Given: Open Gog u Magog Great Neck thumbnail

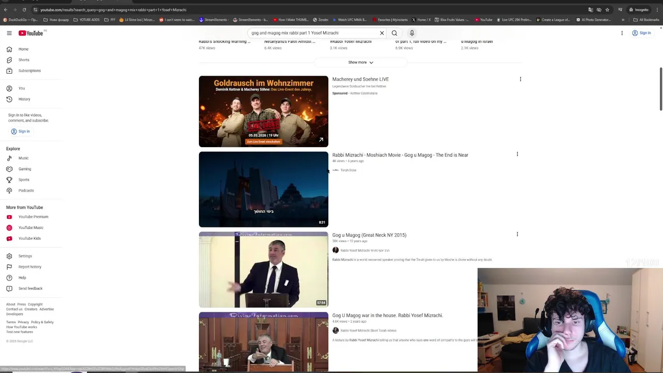Looking at the screenshot, I should click(x=263, y=270).
